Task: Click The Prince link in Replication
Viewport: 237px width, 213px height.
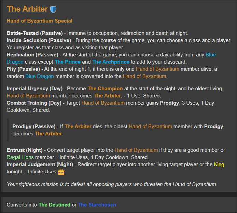Action: click(x=68, y=62)
